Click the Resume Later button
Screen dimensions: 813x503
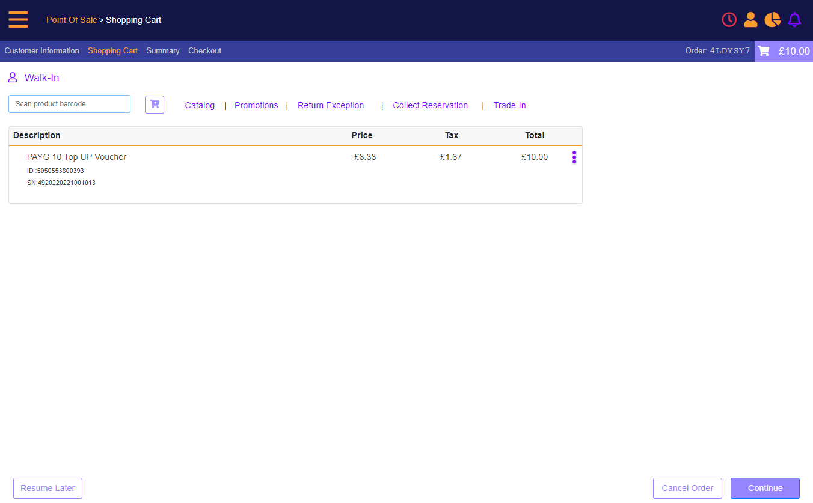tap(48, 488)
